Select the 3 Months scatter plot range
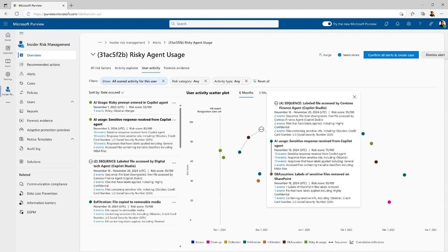 [263, 93]
